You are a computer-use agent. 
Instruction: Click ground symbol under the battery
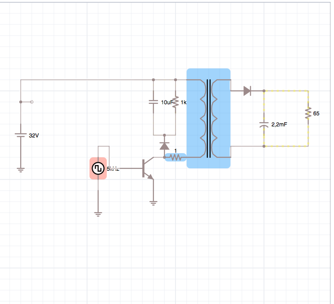tap(21, 170)
